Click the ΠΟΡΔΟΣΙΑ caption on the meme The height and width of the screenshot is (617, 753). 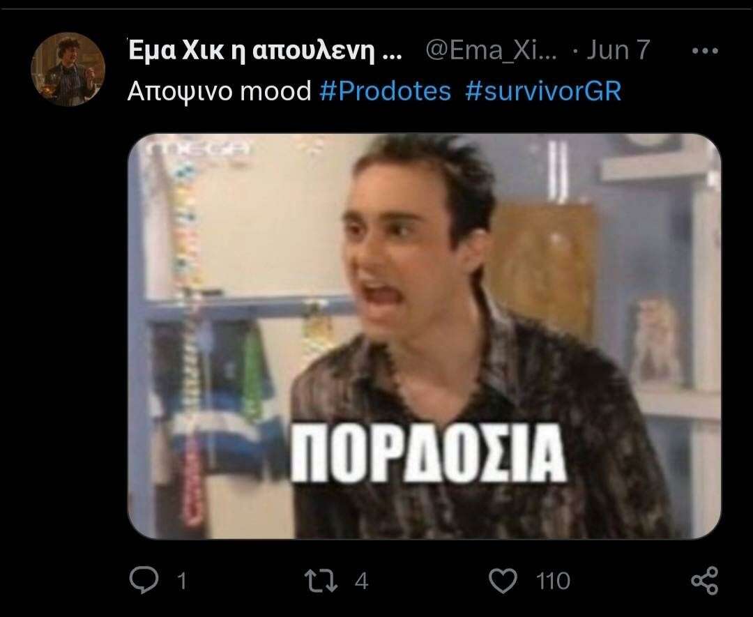pyautogui.click(x=428, y=452)
